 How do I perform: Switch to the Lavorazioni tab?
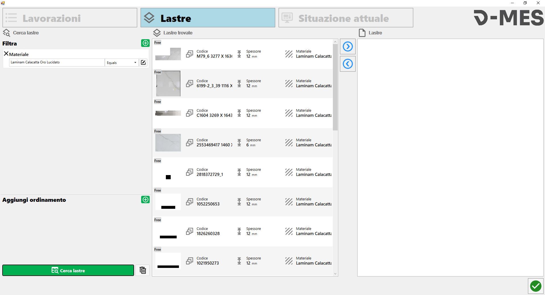tap(70, 18)
